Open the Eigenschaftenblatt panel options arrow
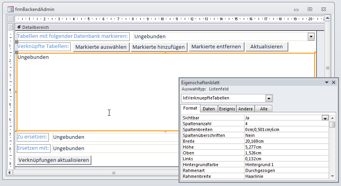This screenshot has width=341, height=186. pos(327,83)
